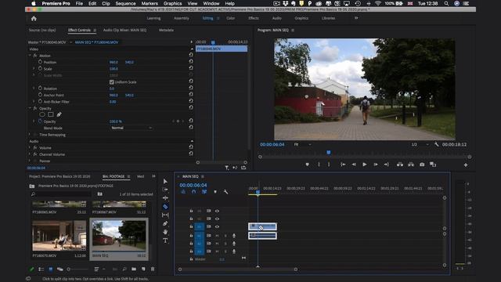Screen dimensions: 501x282
Task: Open playback resolution 1/2 dropdown
Action: point(420,144)
